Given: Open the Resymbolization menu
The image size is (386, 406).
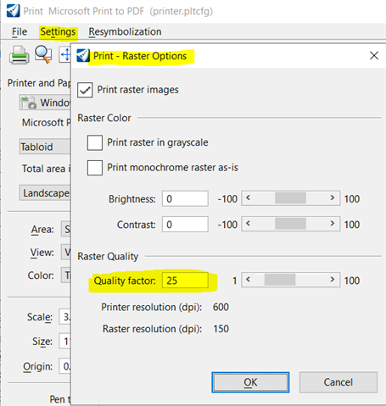Looking at the screenshot, I should (x=125, y=31).
